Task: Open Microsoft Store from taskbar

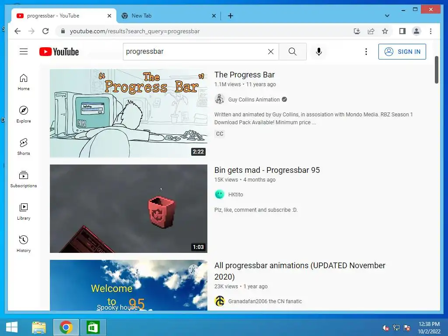Action: pyautogui.click(x=93, y=327)
